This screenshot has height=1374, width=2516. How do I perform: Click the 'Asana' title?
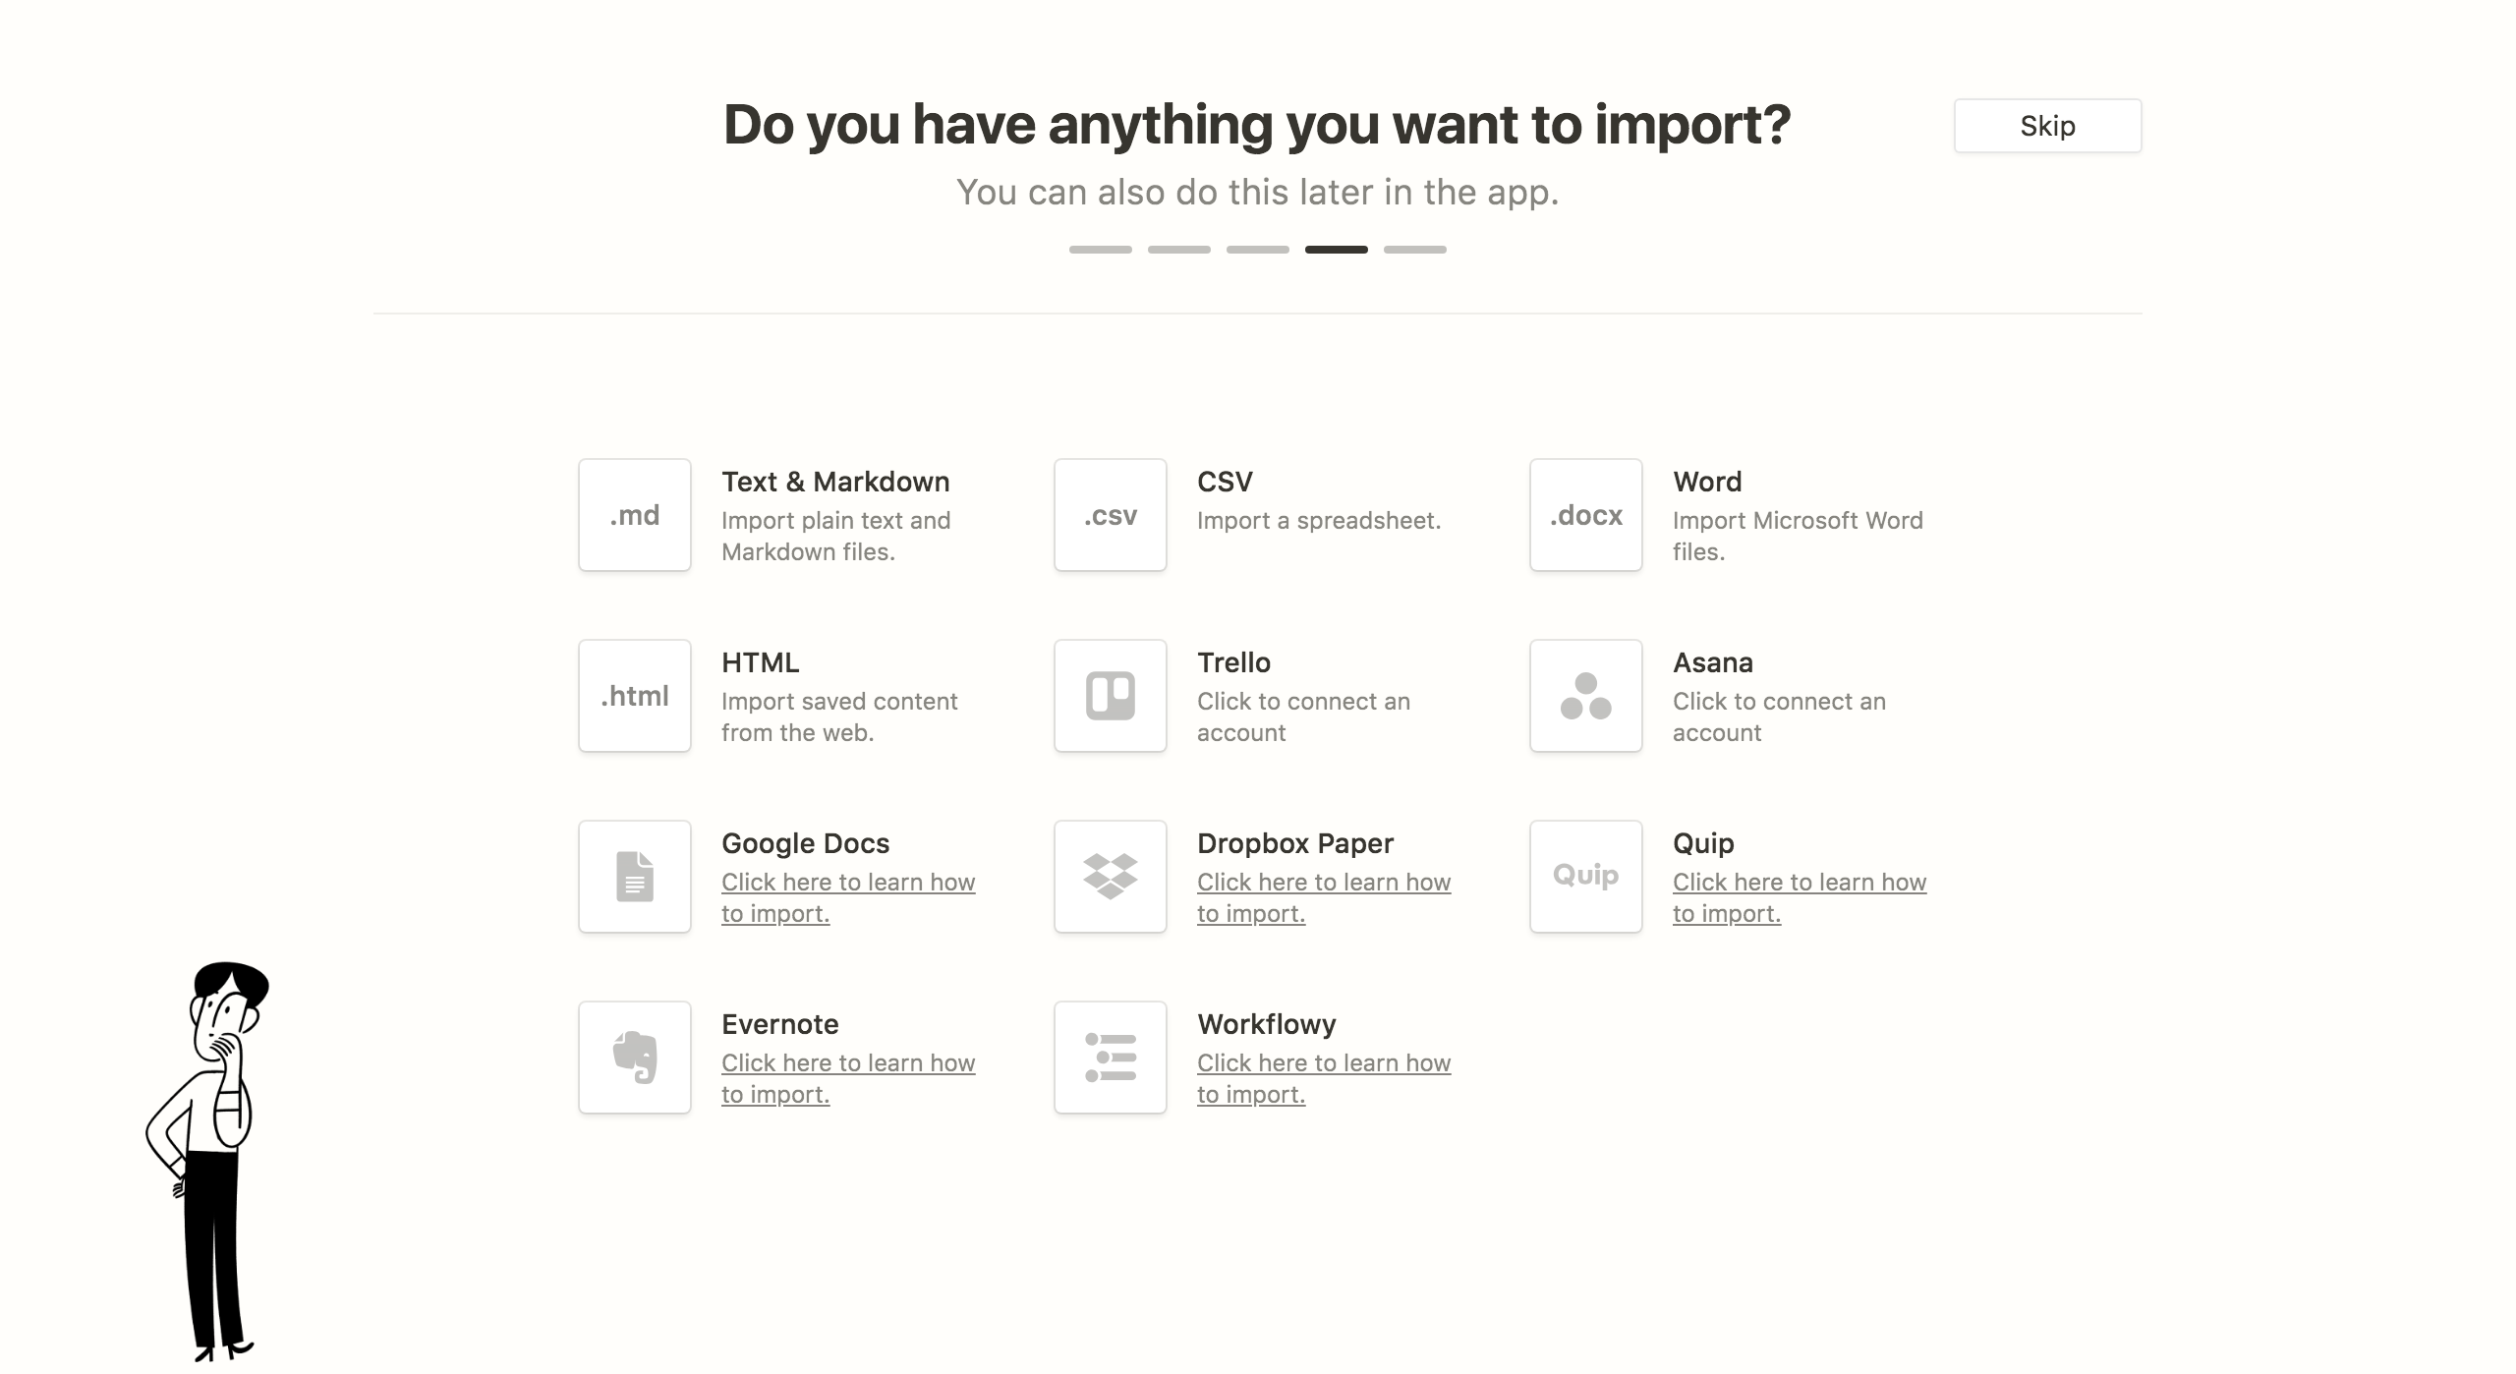pos(1713,662)
